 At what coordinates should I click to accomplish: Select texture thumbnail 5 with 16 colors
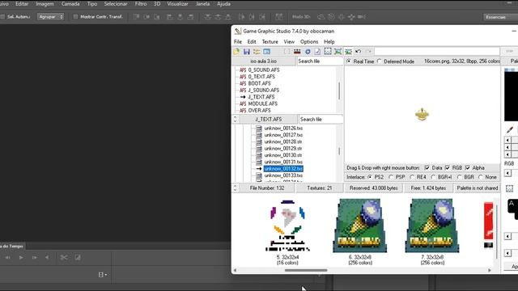click(287, 232)
